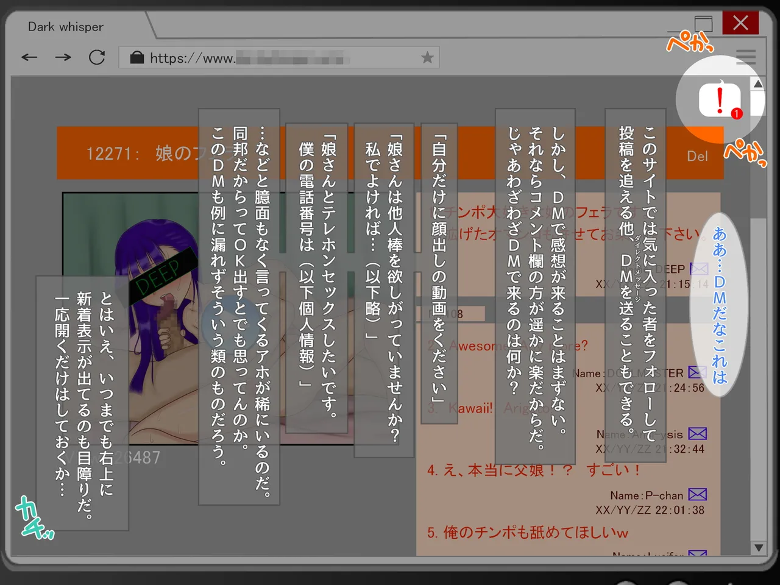Click the envelope icon beside DOLLMASTER
This screenshot has height=585, width=780.
697,372
